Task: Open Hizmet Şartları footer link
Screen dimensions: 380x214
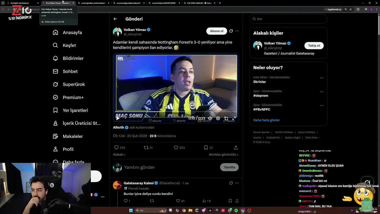Action: point(261,132)
